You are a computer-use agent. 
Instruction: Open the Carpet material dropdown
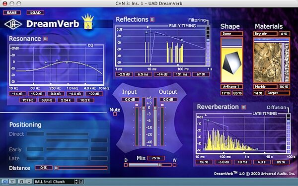coord(278,93)
